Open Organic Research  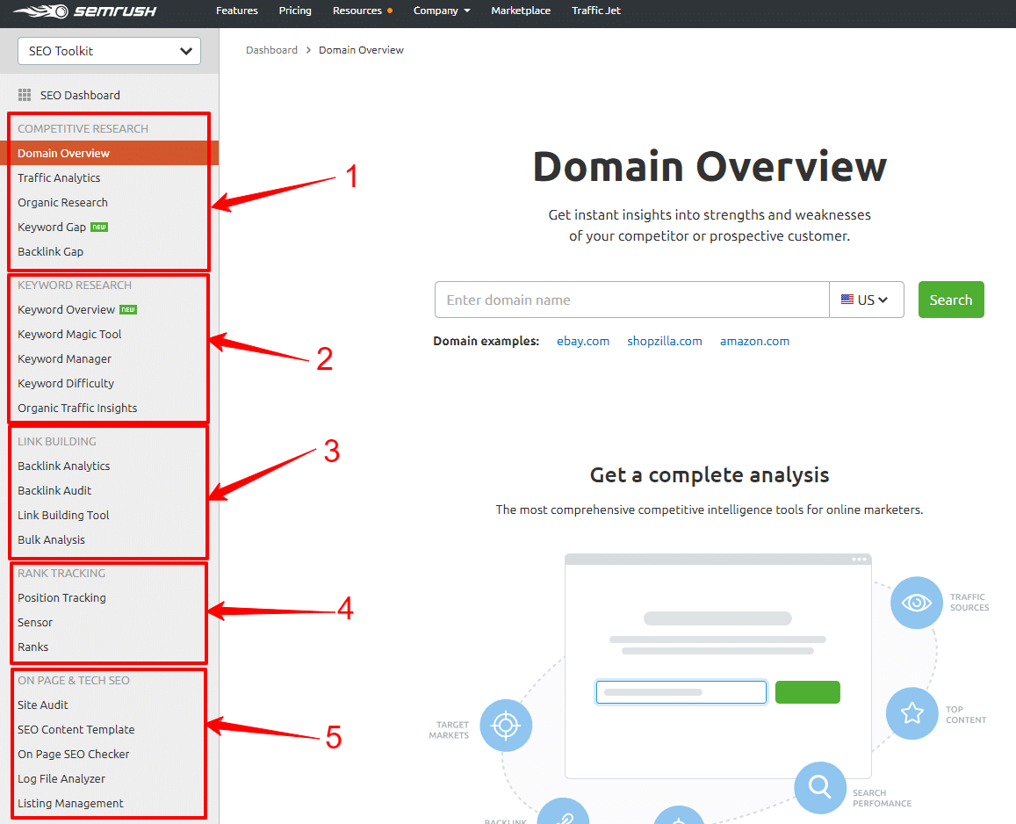pos(62,202)
